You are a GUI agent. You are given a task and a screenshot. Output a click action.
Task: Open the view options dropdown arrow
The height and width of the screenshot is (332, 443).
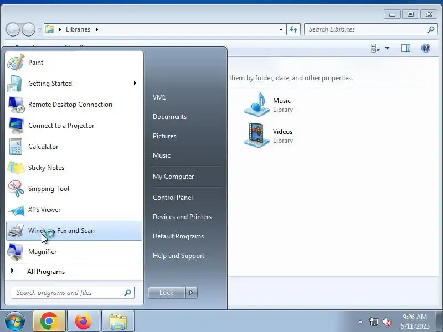(x=387, y=48)
